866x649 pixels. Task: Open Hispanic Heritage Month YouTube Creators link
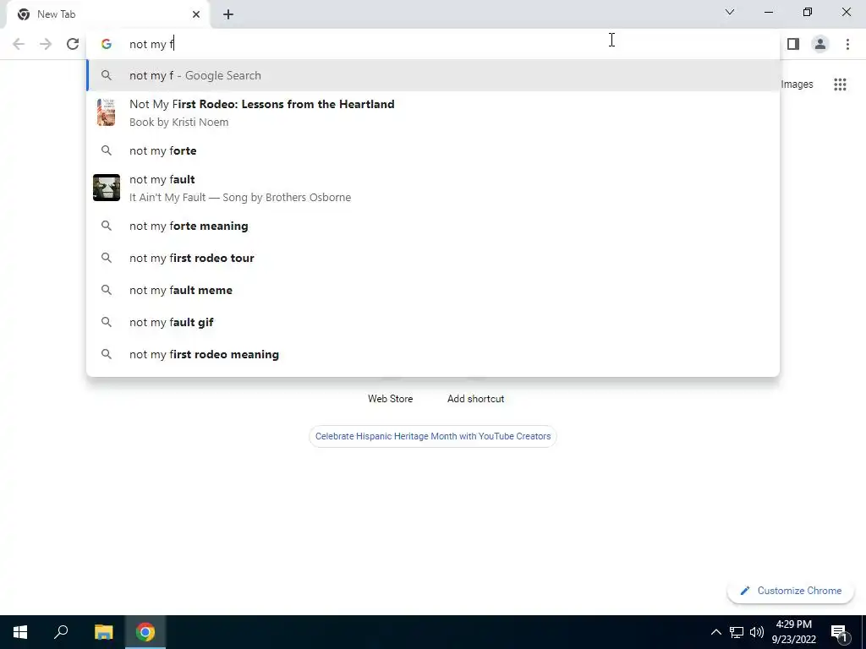click(x=433, y=436)
